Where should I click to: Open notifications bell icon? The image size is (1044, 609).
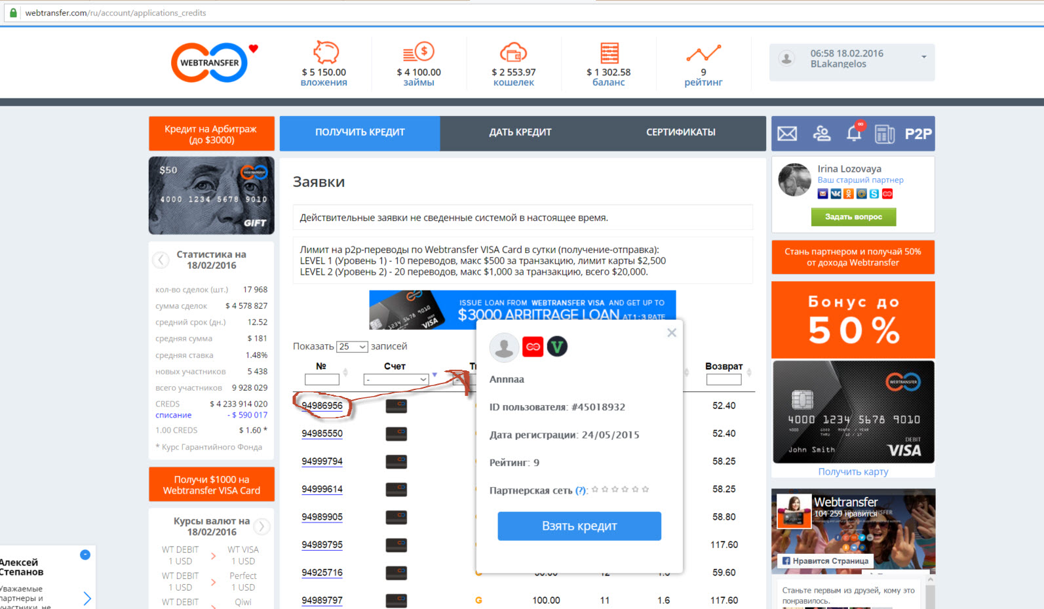[x=854, y=133]
